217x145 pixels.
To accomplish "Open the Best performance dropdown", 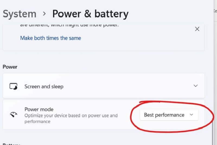I will (x=169, y=115).
